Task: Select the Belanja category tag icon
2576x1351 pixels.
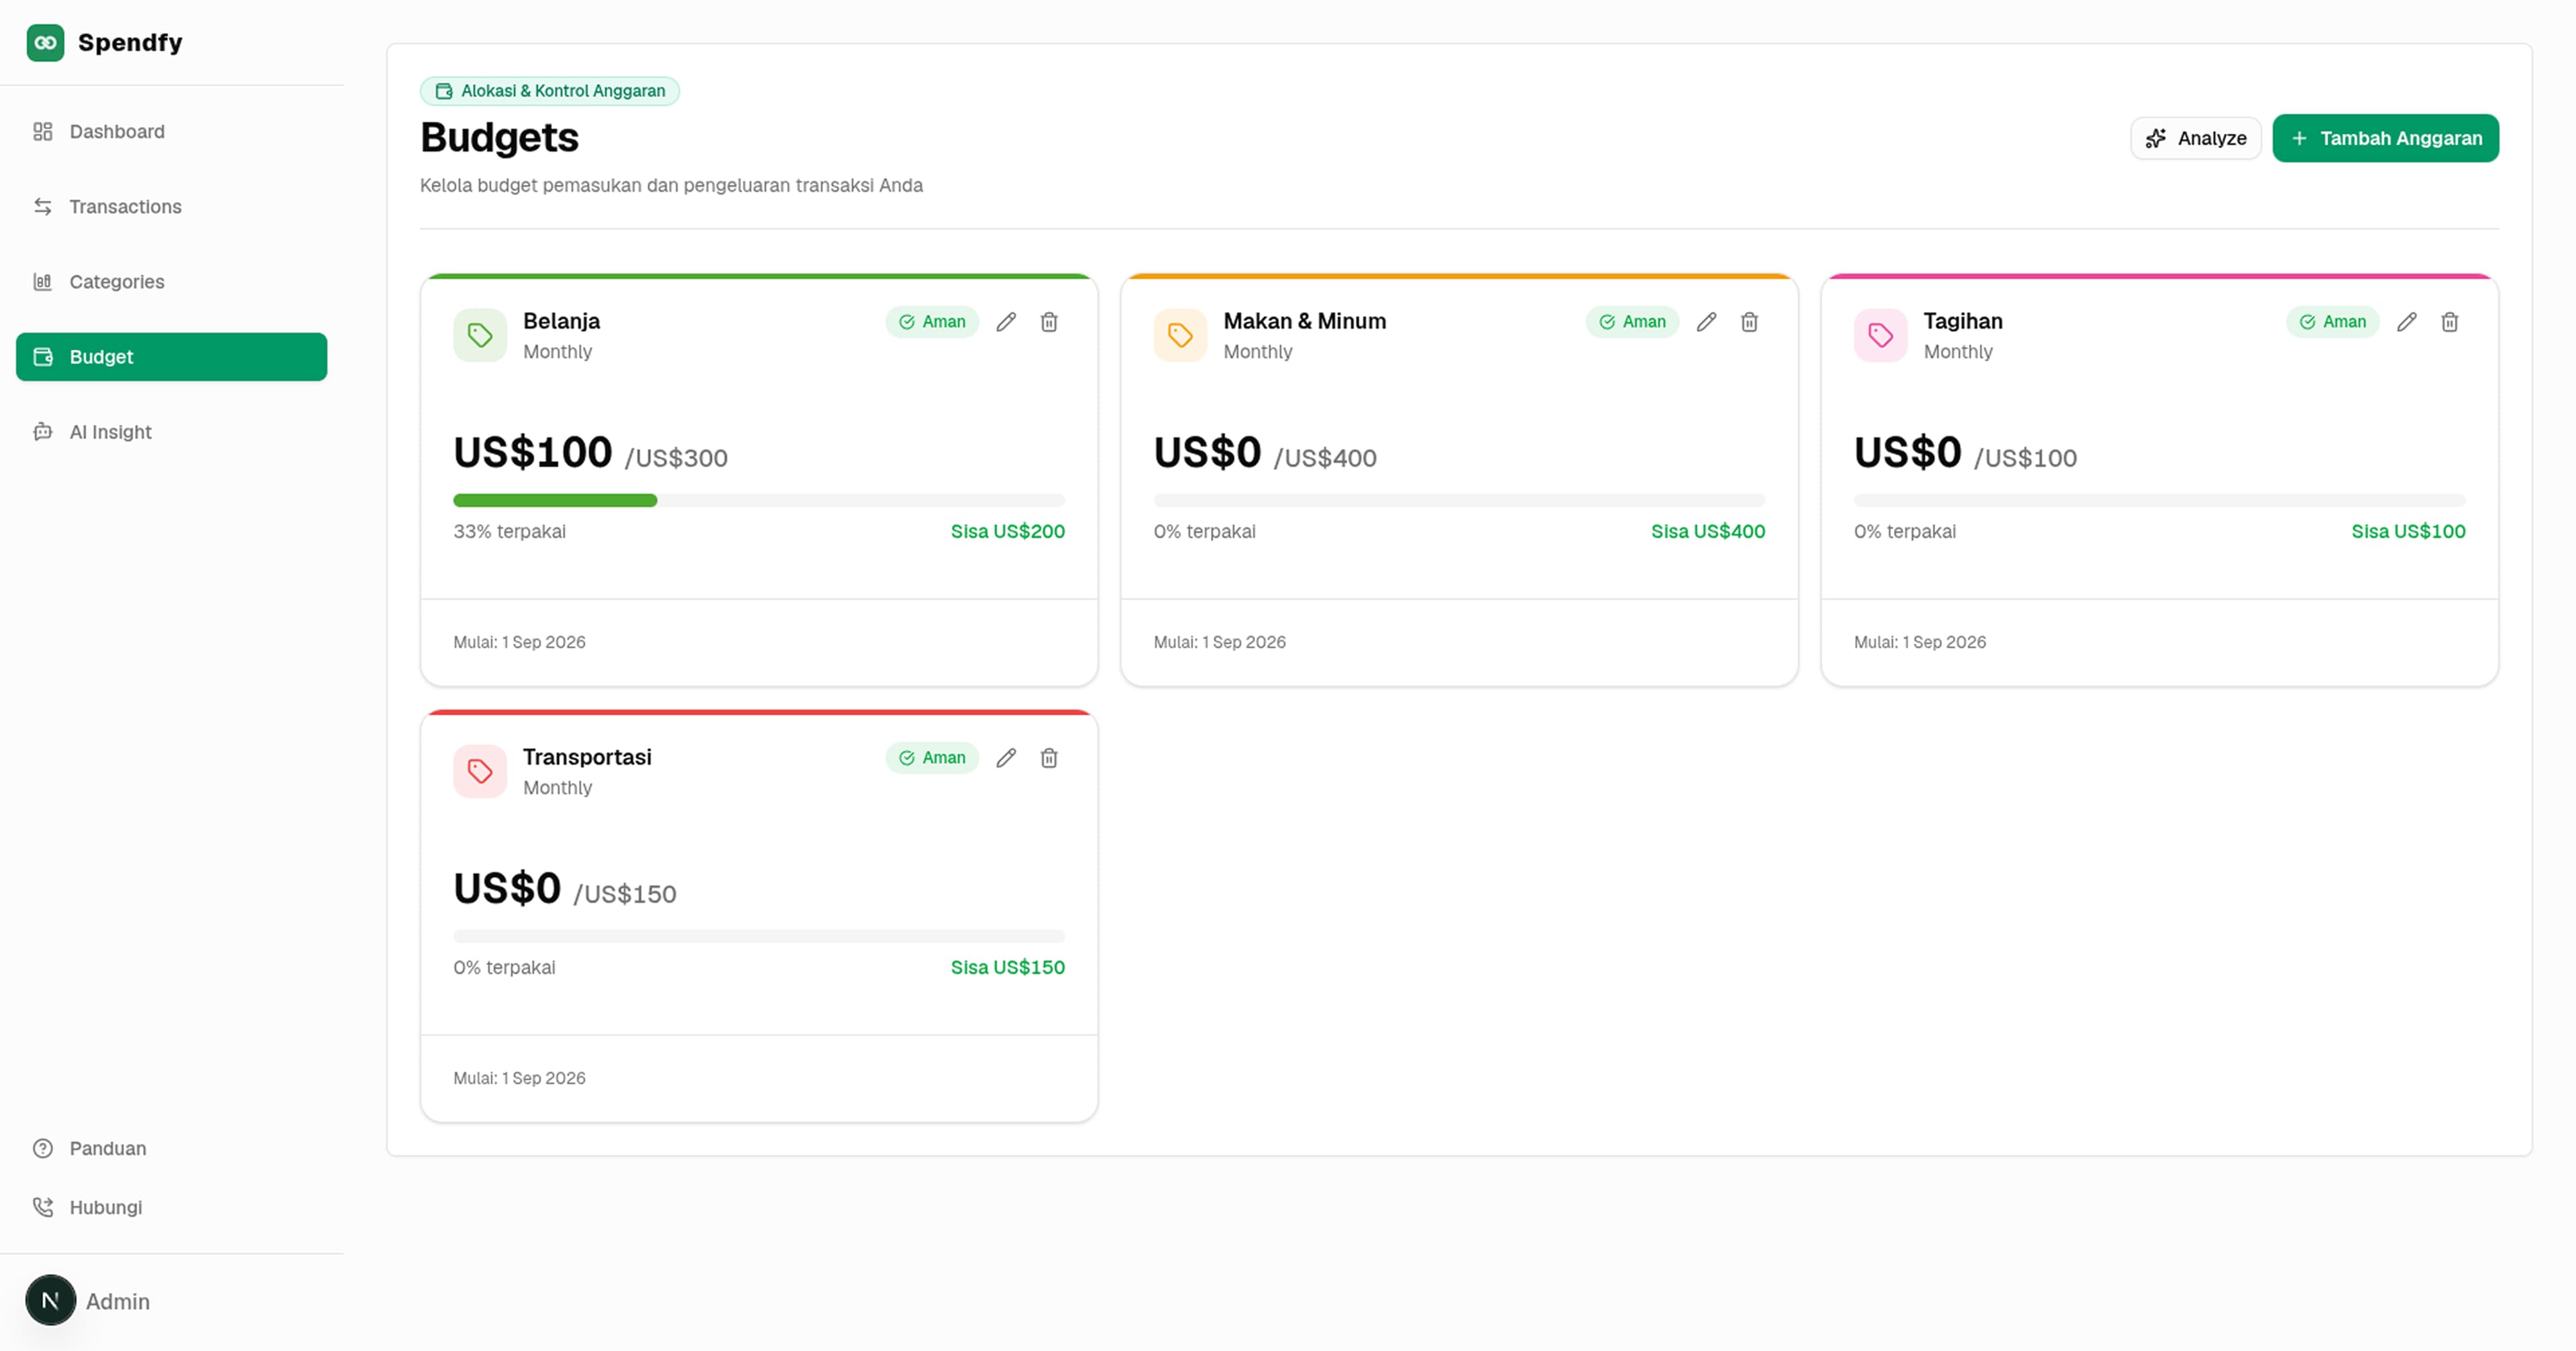Action: click(480, 335)
